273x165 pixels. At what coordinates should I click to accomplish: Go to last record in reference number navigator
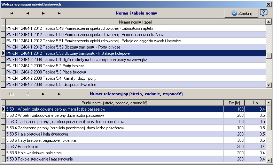click(x=59, y=94)
